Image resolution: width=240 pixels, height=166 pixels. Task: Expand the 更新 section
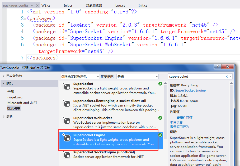point(3,117)
